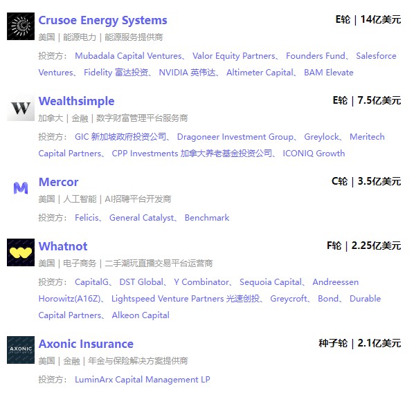Open investor NVIDIA 英伟达

187,73
